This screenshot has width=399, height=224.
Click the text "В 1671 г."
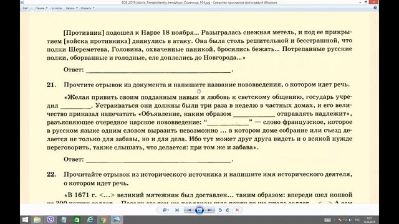tap(82, 195)
